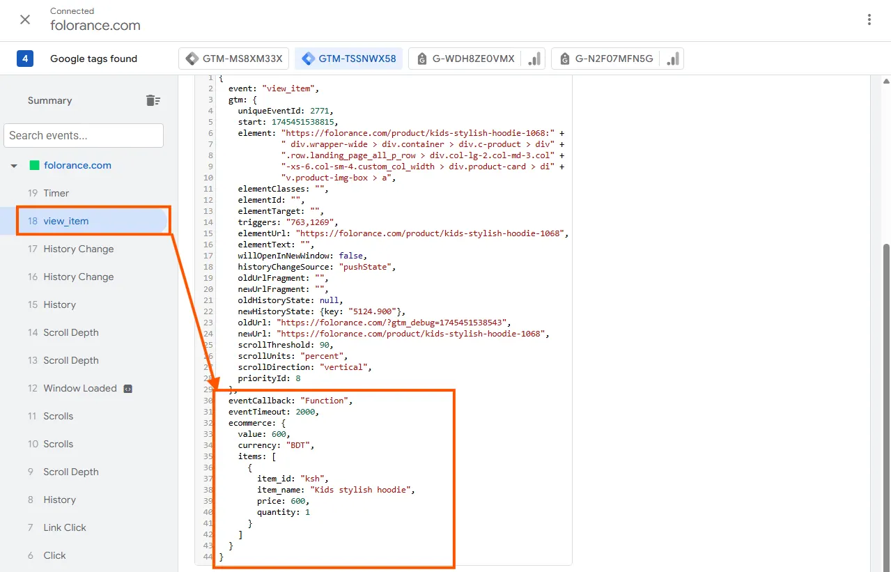This screenshot has width=891, height=572.
Task: Select event 17 History Change
Action: 85,249
